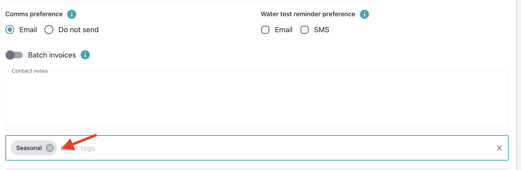Toggle the Batch invoices switch on
Screen dimensions: 521x170
[14, 55]
